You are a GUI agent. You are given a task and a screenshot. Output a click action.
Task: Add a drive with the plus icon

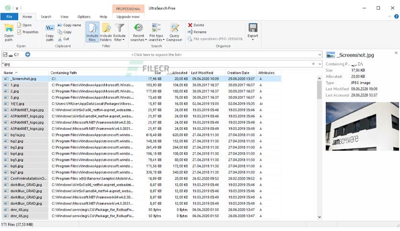tap(27, 54)
